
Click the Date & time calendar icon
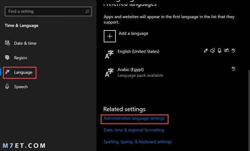7,43
